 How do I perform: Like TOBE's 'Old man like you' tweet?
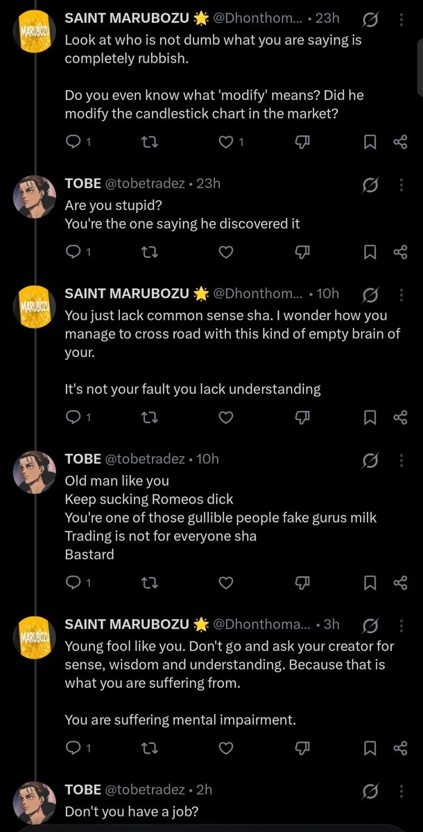point(226,582)
